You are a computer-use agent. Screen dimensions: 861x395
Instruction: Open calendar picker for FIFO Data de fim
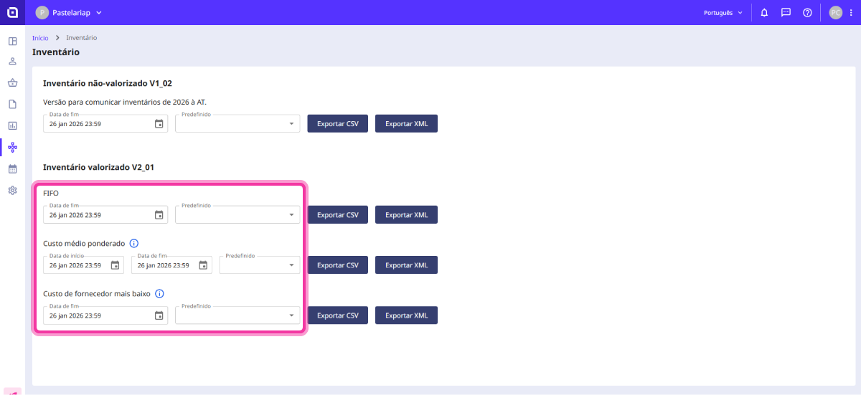point(159,215)
